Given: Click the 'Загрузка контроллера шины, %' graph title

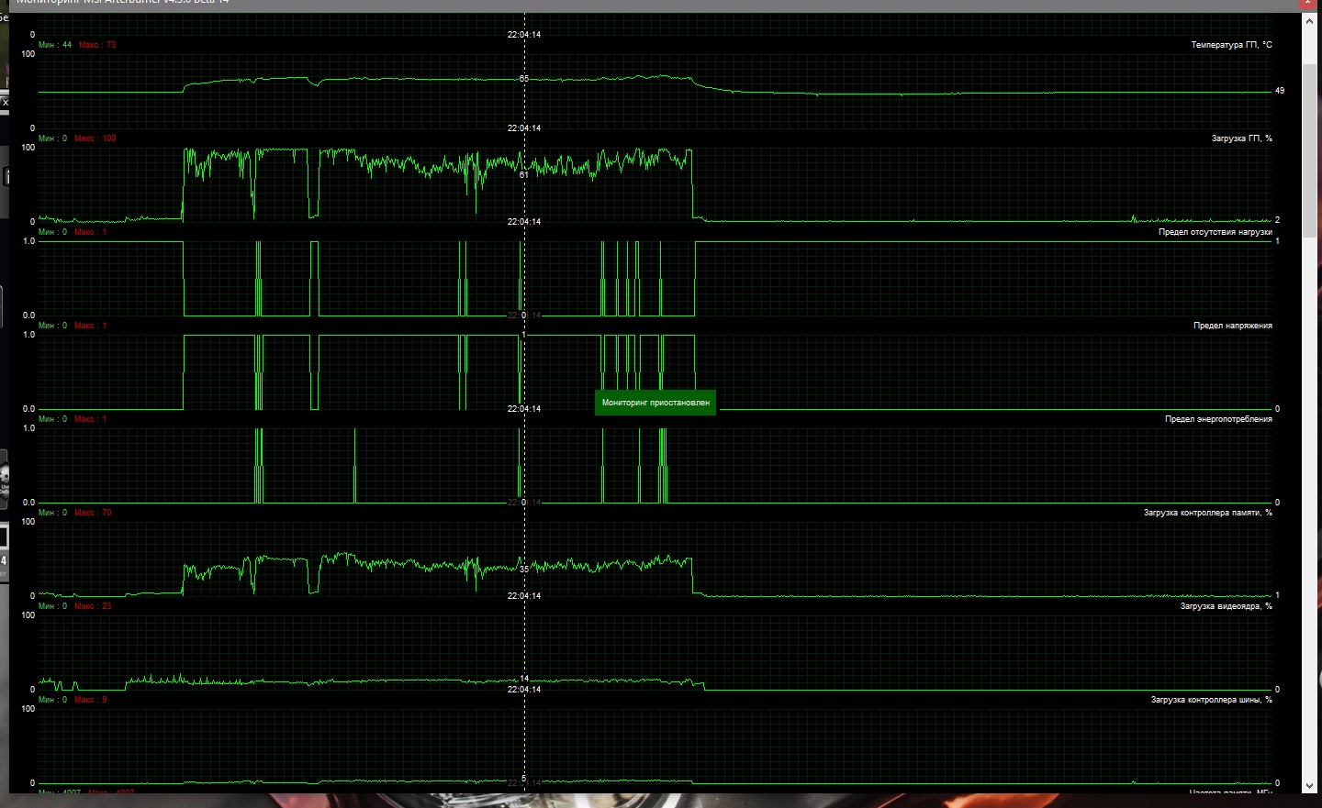Looking at the screenshot, I should 1211,700.
